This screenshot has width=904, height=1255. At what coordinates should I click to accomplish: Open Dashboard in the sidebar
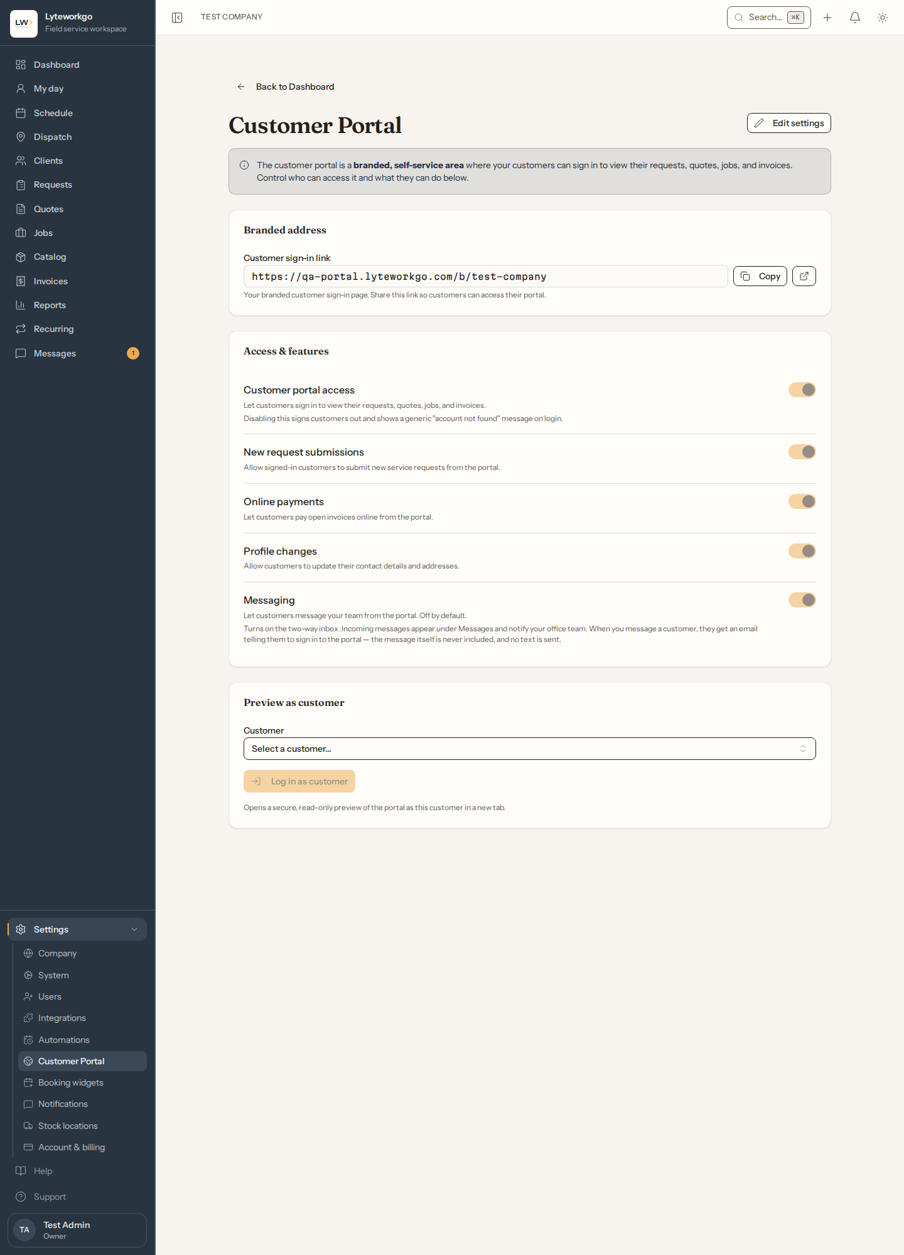(78, 65)
